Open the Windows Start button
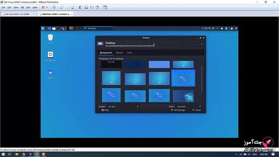The image size is (279, 157). tap(3, 154)
